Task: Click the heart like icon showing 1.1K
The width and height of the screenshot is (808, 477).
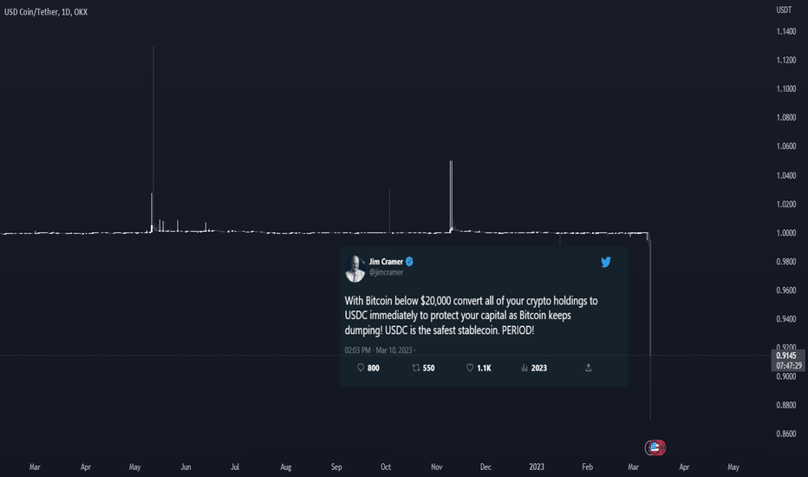Action: tap(470, 368)
